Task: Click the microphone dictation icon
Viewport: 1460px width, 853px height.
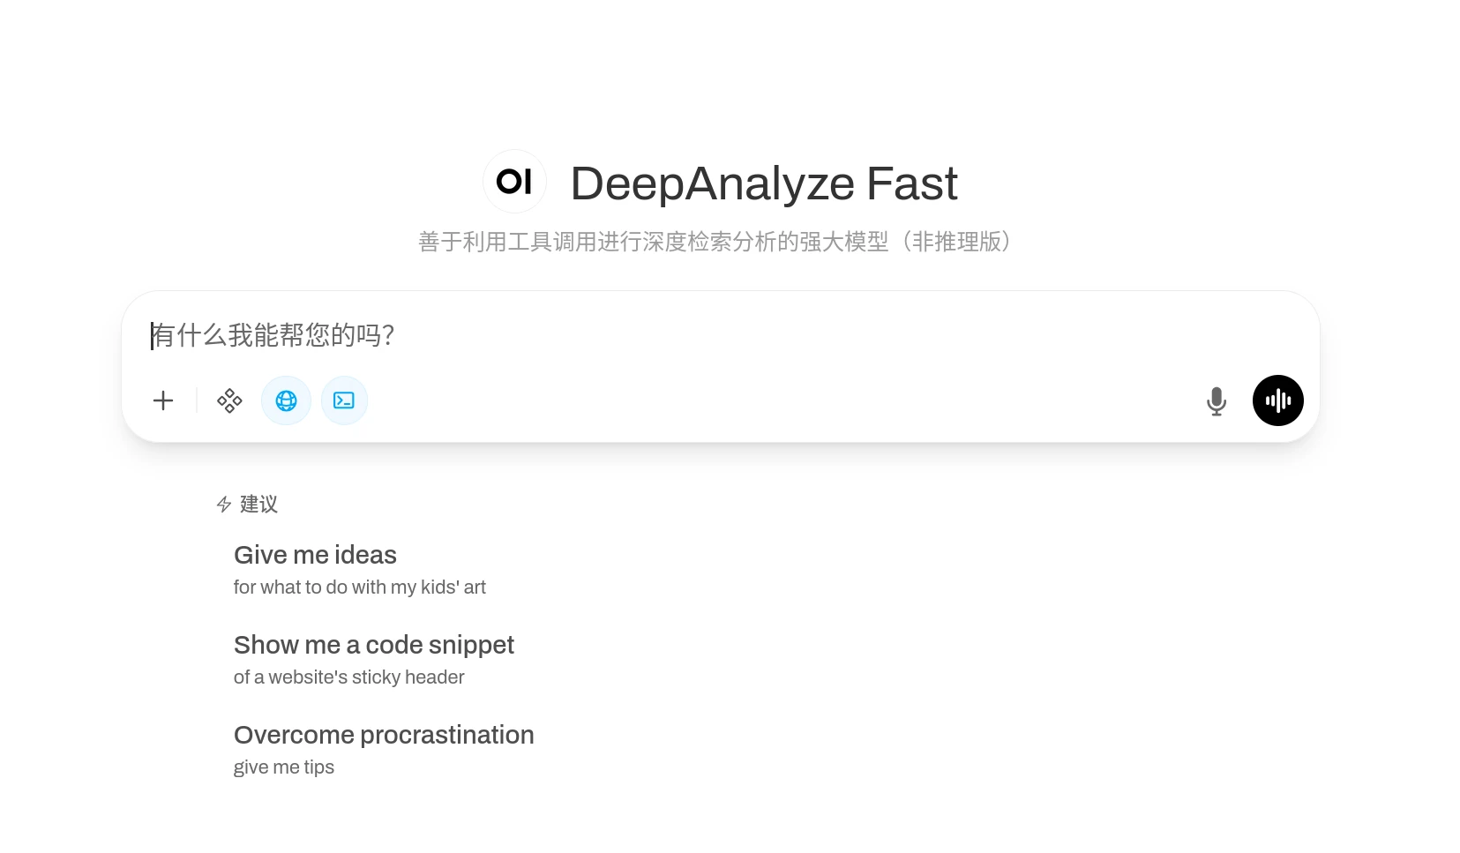Action: coord(1216,401)
